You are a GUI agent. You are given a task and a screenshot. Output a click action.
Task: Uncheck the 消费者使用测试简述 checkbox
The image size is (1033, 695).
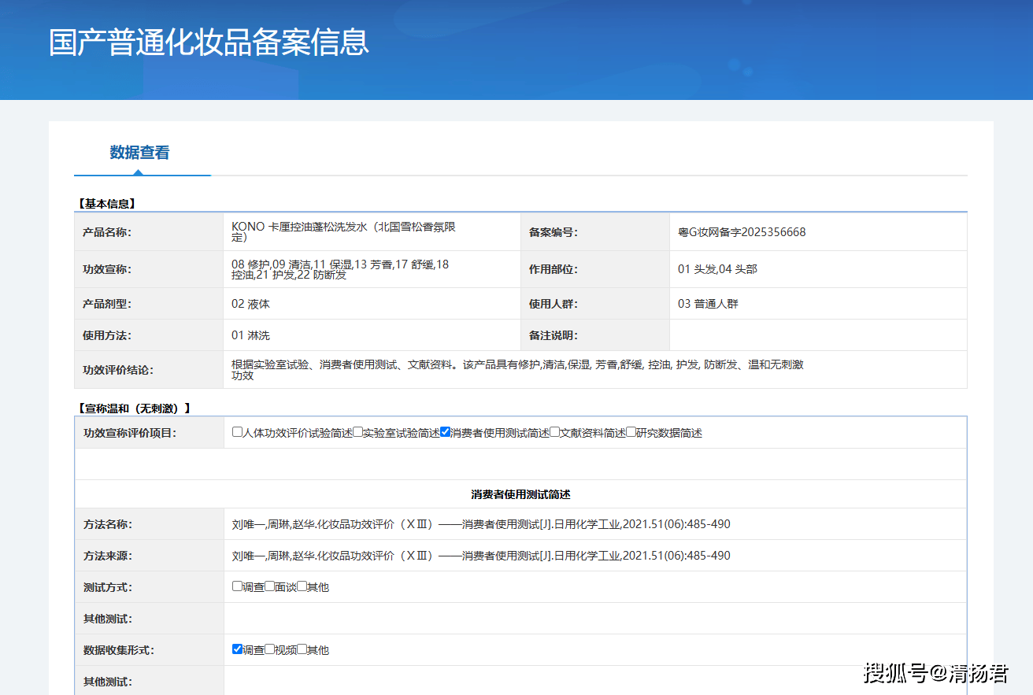click(x=446, y=432)
